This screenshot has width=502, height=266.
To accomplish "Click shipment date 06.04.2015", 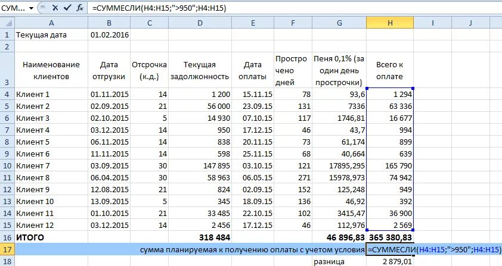I will tap(109, 177).
